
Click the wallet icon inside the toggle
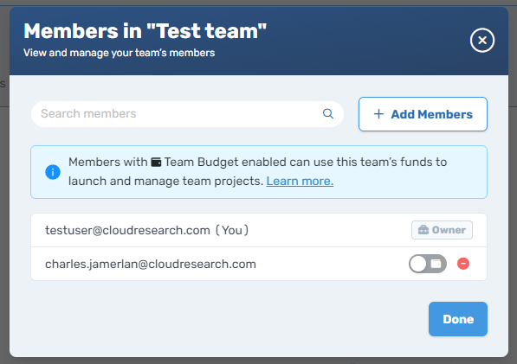(x=436, y=264)
